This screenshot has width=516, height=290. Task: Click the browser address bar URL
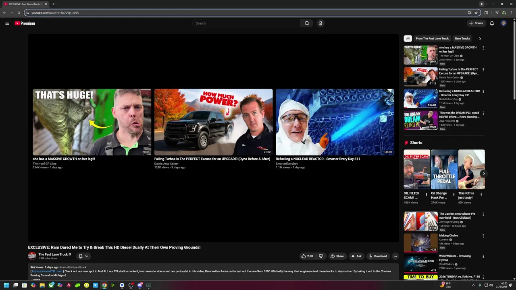tap(55, 12)
